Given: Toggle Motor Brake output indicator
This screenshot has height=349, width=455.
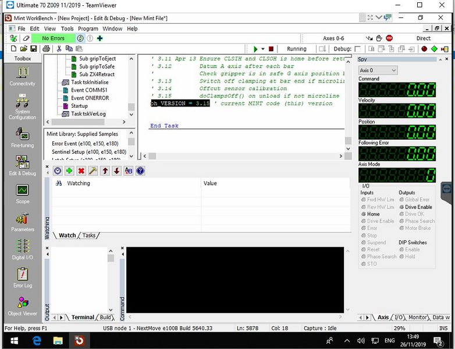Looking at the screenshot, I should pos(401,228).
